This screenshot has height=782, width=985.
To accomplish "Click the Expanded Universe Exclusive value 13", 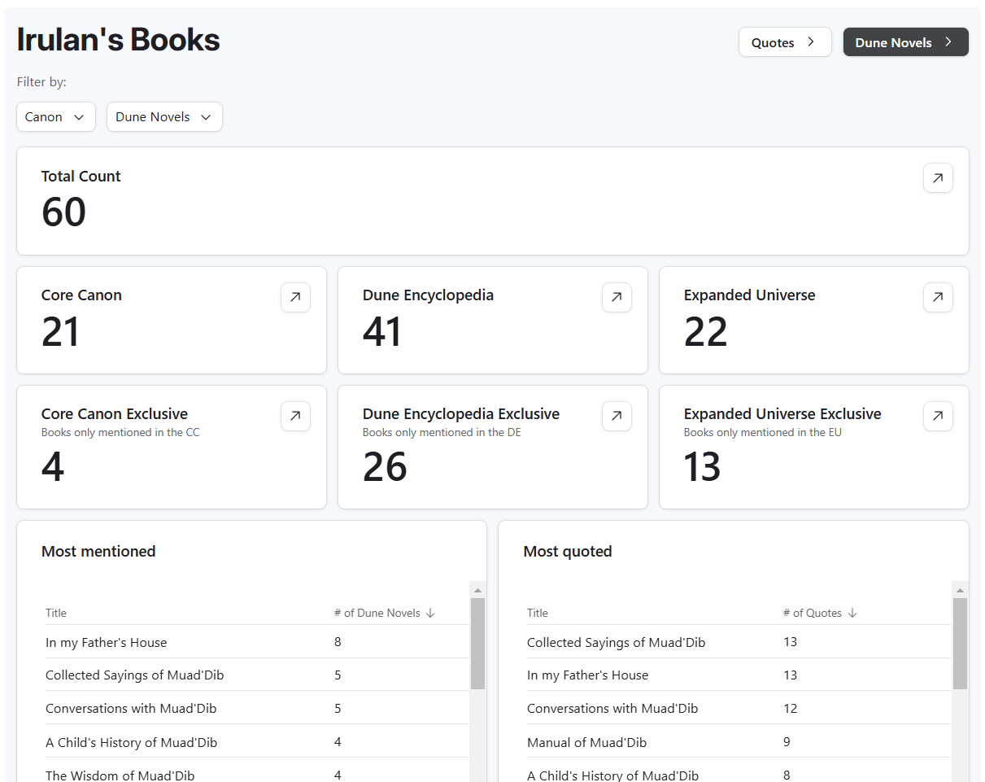I will (x=702, y=467).
